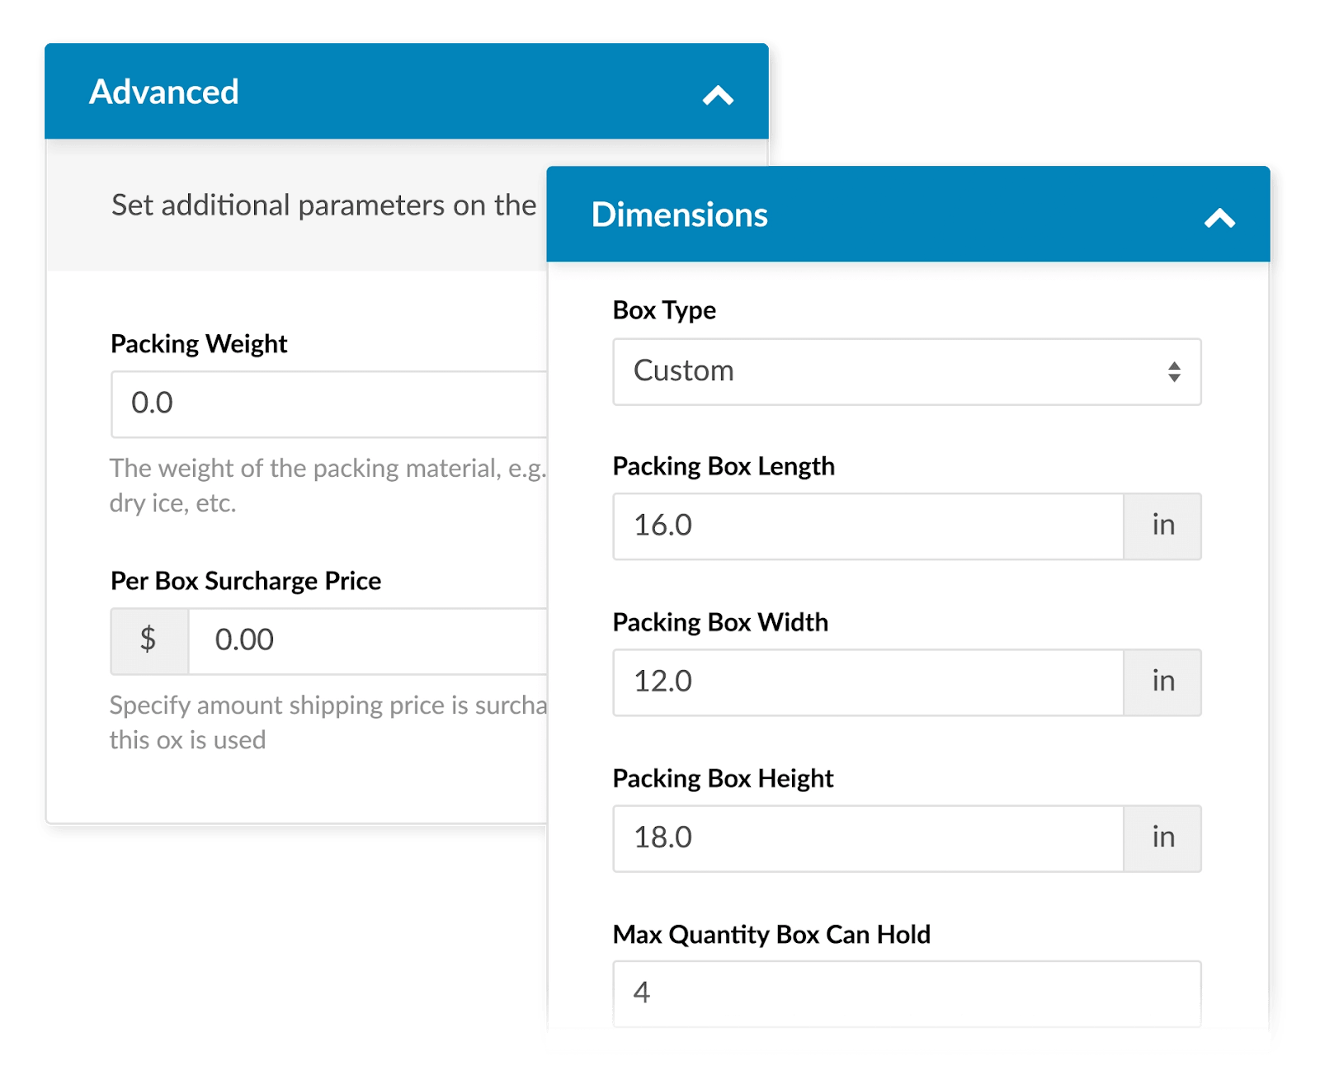Click the Advanced panel title
Viewport: 1320px width, 1085px height.
point(164,92)
